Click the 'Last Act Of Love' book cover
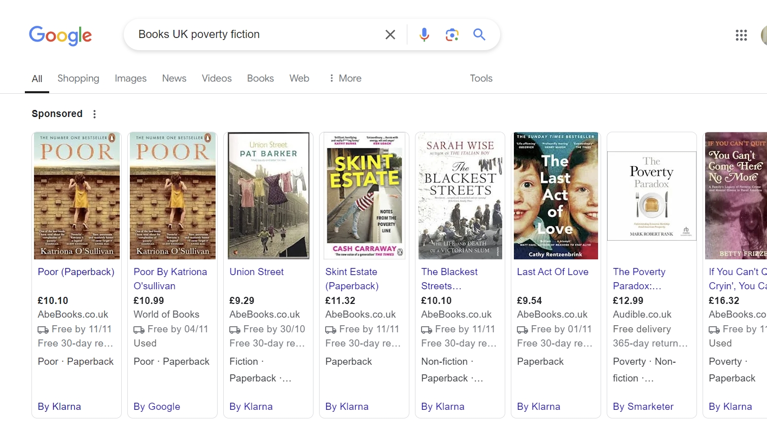This screenshot has width=767, height=423. coord(555,195)
